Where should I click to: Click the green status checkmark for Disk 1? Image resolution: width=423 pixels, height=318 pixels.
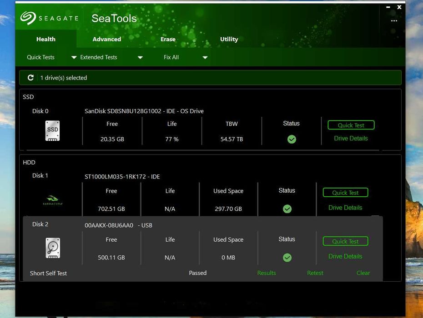287,209
